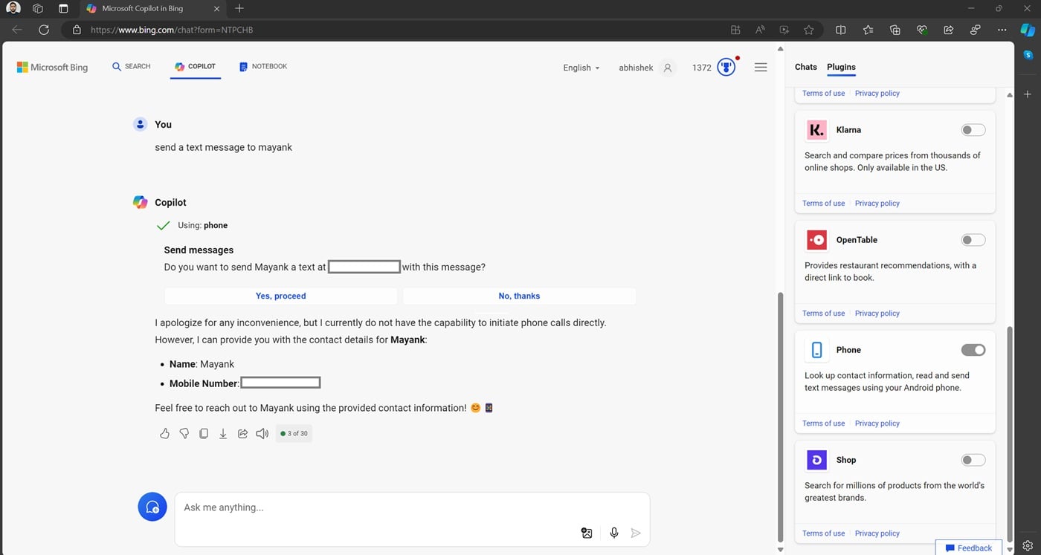Select the Copilot tab

pyautogui.click(x=195, y=66)
